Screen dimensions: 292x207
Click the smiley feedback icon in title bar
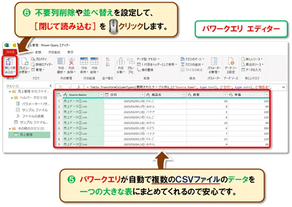(14, 45)
